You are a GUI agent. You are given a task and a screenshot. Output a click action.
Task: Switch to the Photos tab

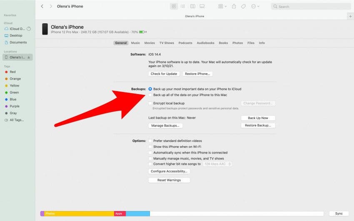pyautogui.click(x=237, y=43)
